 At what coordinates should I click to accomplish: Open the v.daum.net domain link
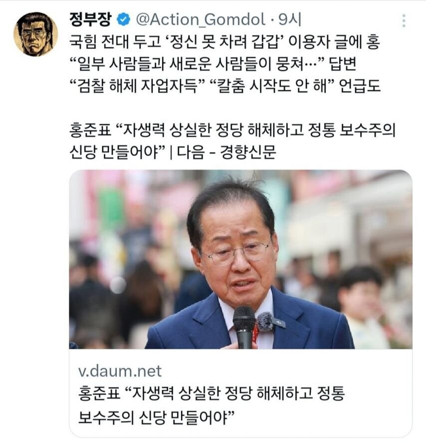(x=120, y=371)
